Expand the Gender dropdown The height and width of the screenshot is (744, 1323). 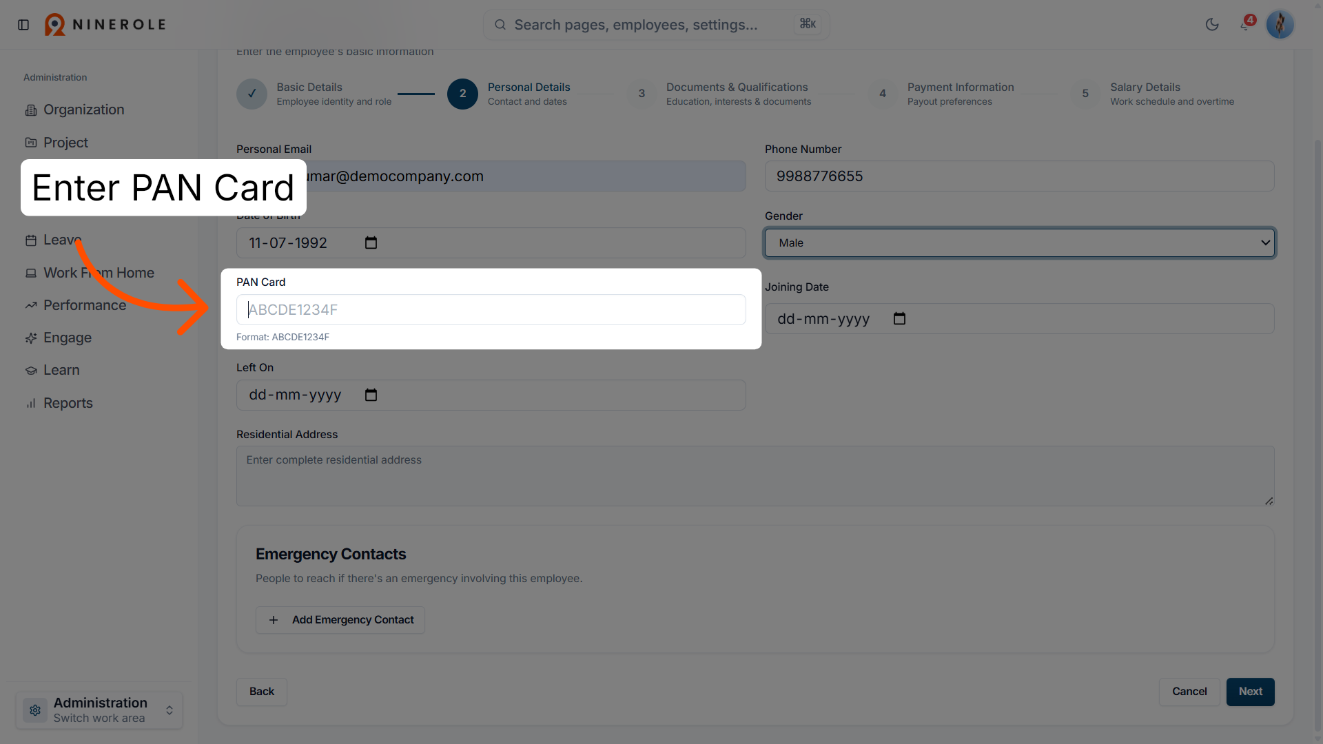[x=1020, y=242]
